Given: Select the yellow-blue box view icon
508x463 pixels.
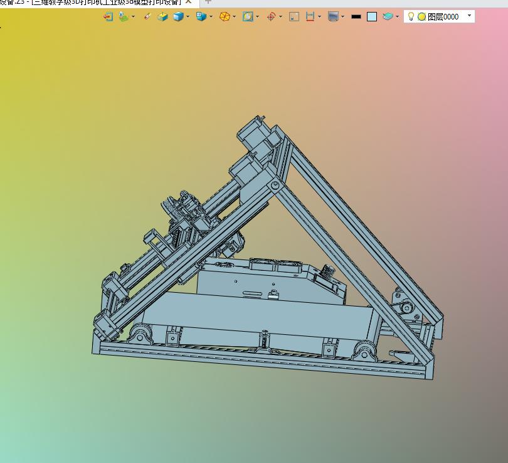Looking at the screenshot, I should (x=162, y=17).
